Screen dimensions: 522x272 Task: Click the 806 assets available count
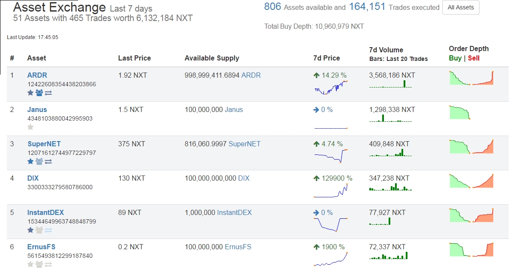[x=272, y=6]
